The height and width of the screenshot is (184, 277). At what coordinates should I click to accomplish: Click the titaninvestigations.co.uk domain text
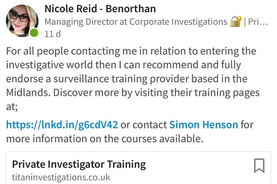coord(61,177)
